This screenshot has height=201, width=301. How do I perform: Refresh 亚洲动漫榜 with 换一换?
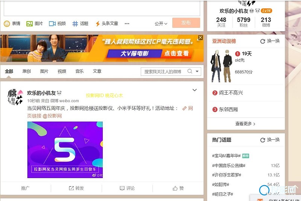(x=270, y=41)
